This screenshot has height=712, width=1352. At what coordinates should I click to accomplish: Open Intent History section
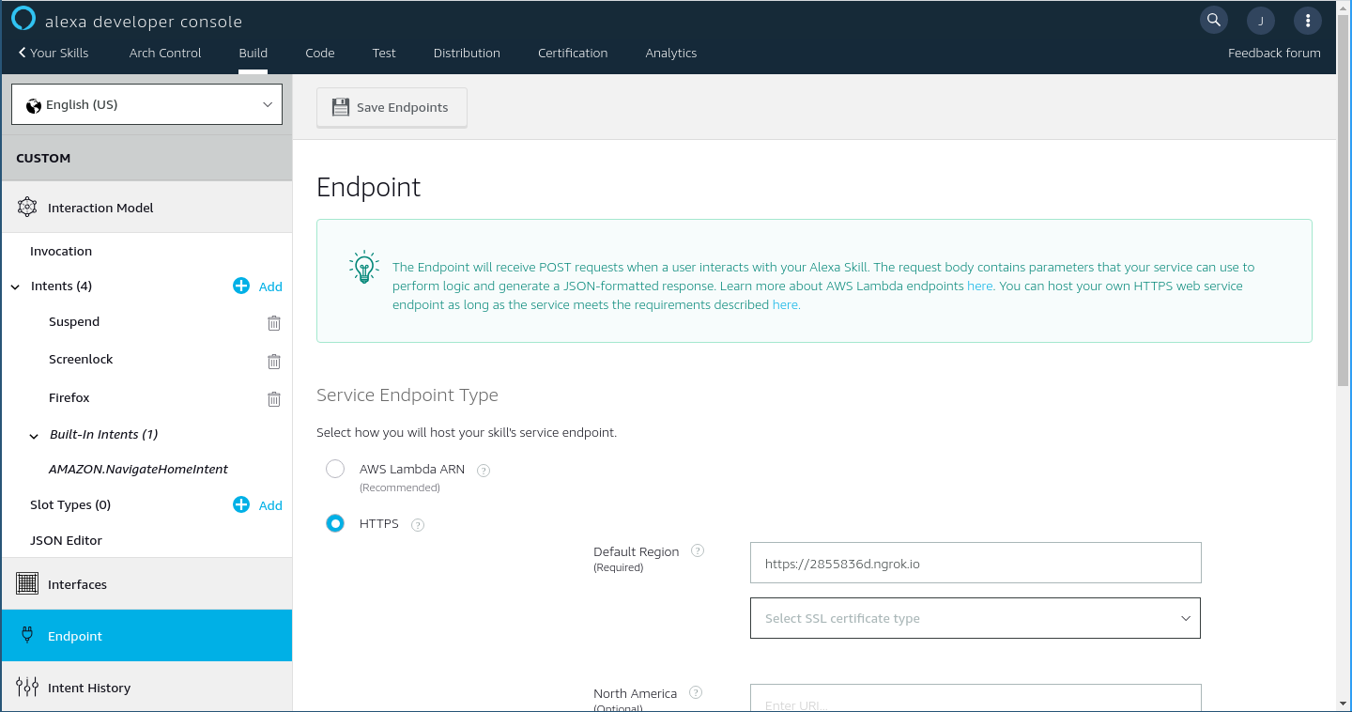point(146,688)
